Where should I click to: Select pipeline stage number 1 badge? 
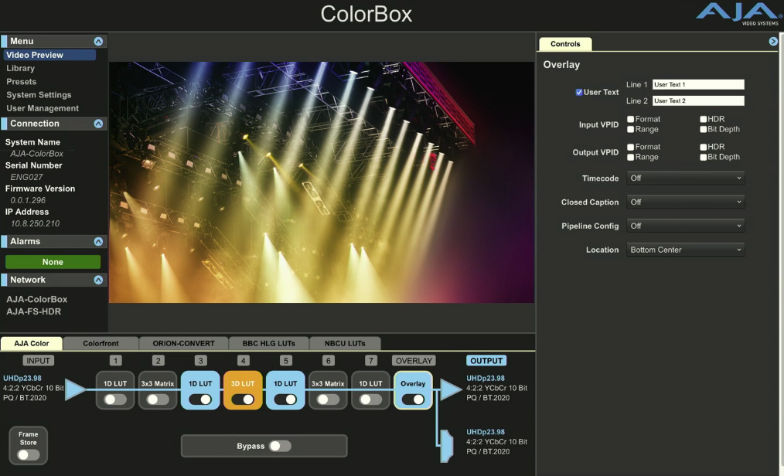pyautogui.click(x=115, y=361)
